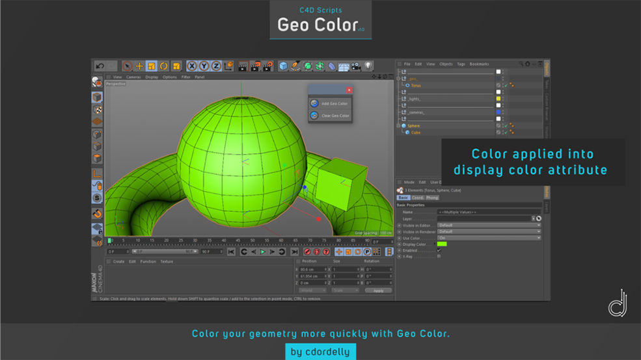The height and width of the screenshot is (360, 641).
Task: Select the Rotate tool in top toolbar
Action: (164, 66)
